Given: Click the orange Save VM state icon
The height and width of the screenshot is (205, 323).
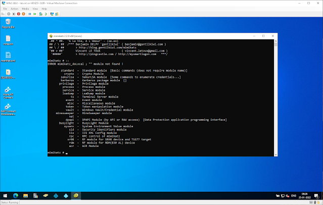Looking at the screenshot, I should pos(23,14).
